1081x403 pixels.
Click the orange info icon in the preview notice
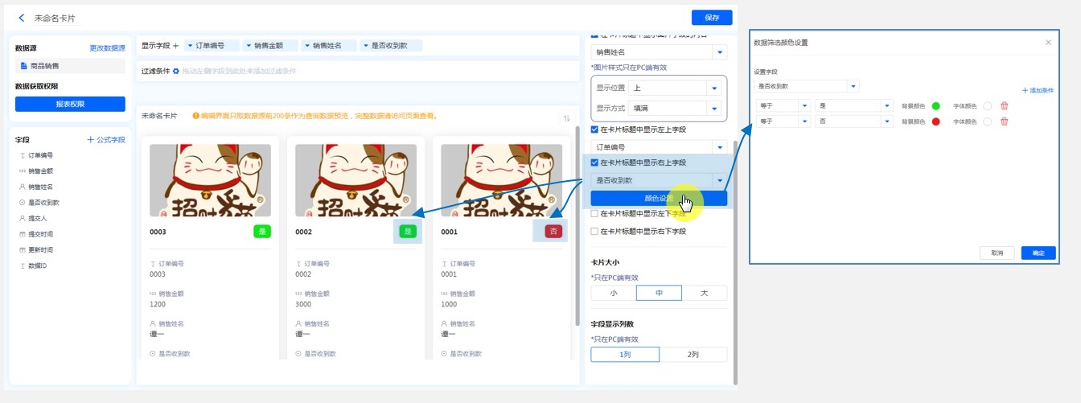(195, 116)
